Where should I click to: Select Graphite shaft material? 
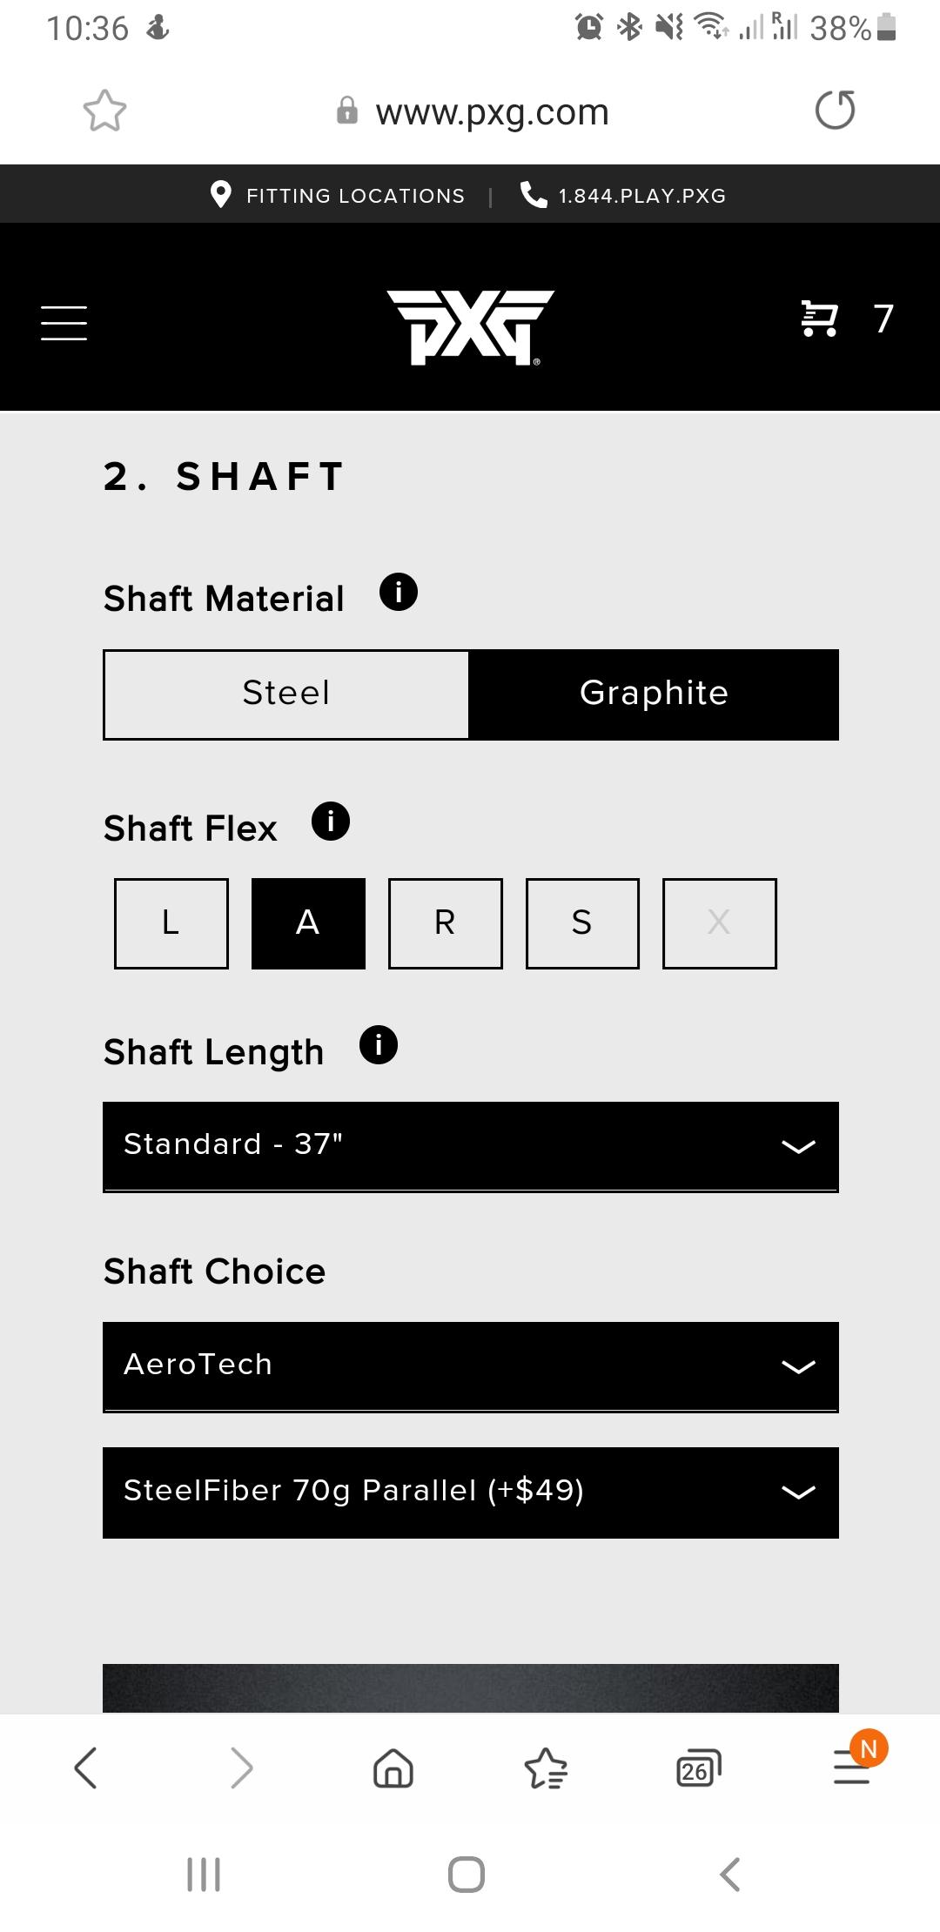pyautogui.click(x=654, y=694)
